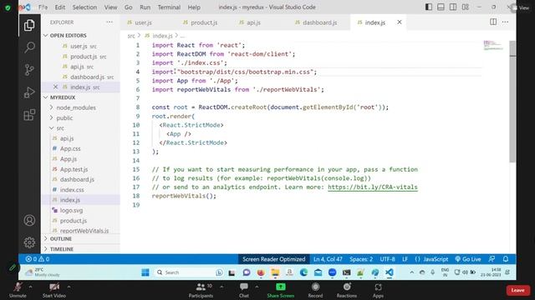Open the Help menu
The image size is (535, 300).
[194, 7]
